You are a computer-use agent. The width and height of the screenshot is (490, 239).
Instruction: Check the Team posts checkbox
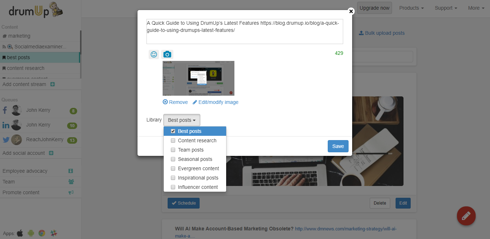173,150
